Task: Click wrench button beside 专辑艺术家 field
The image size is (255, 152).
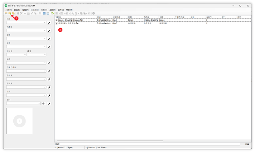Action: coord(49,71)
